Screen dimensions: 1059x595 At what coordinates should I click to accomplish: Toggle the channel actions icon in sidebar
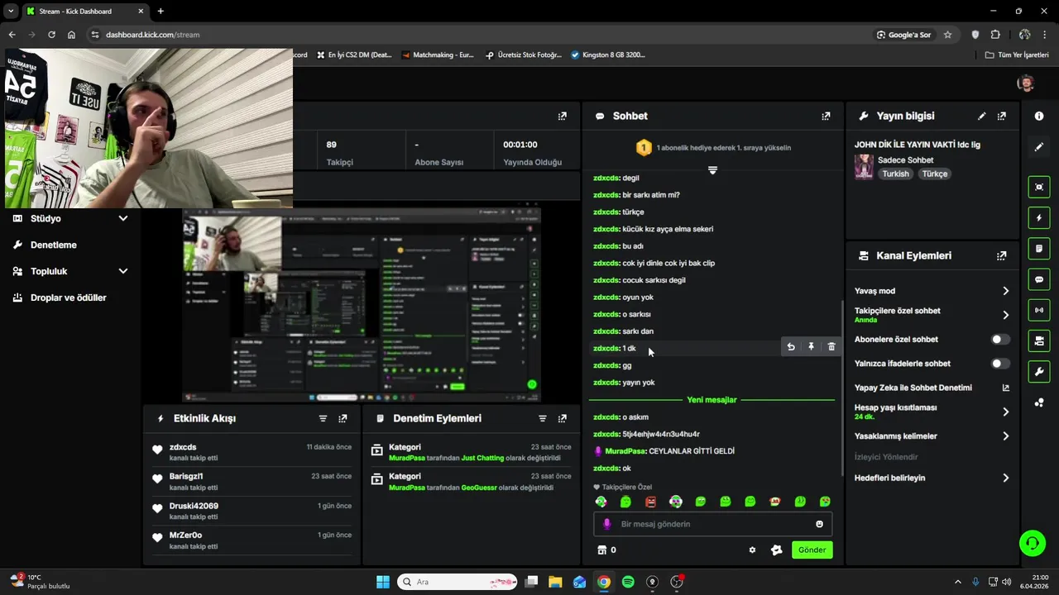click(1039, 340)
